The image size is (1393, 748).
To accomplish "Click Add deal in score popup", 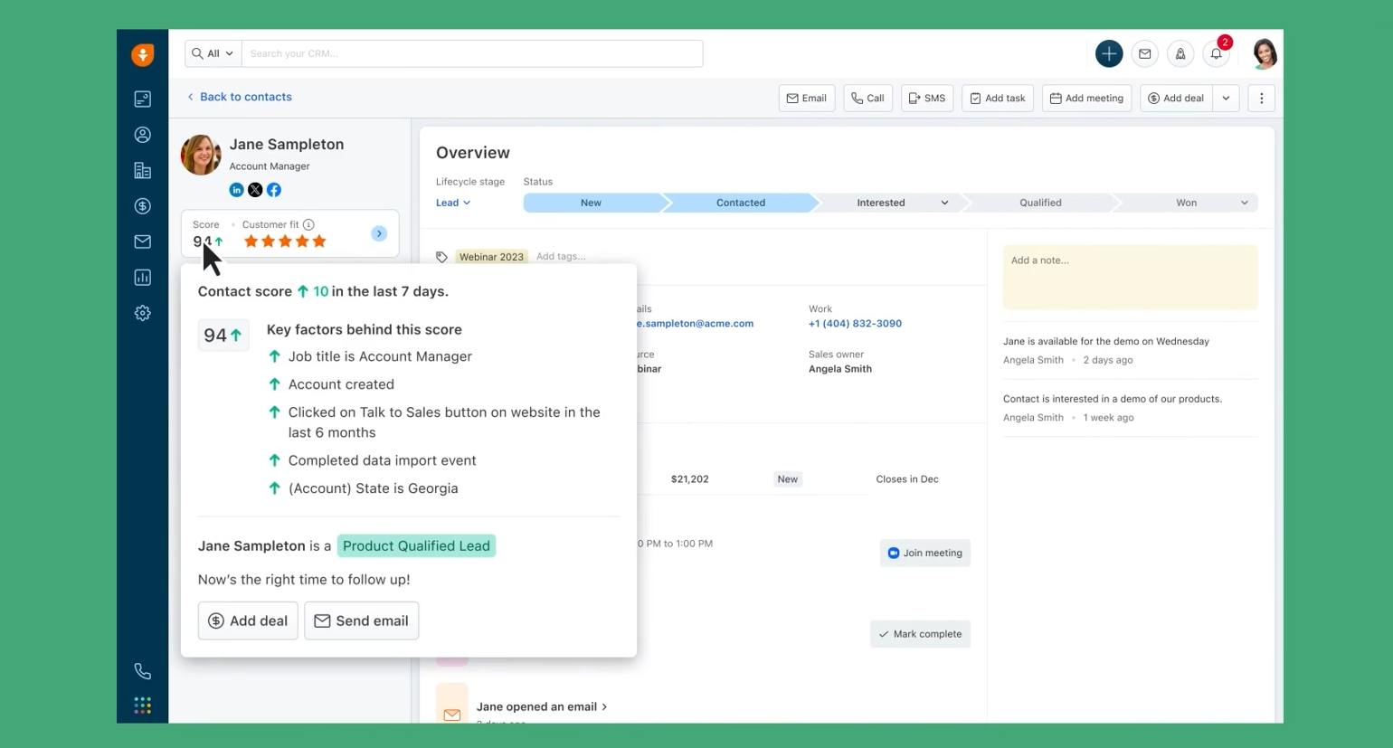I will pyautogui.click(x=248, y=620).
